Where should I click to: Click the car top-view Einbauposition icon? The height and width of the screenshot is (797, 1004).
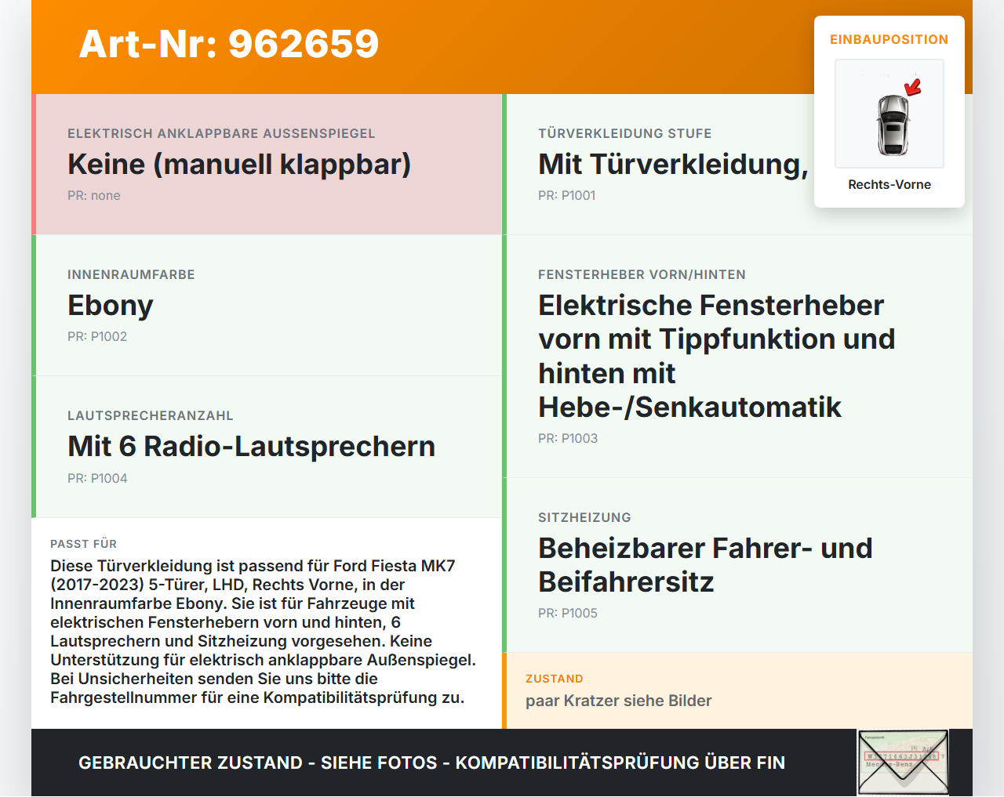click(x=889, y=114)
